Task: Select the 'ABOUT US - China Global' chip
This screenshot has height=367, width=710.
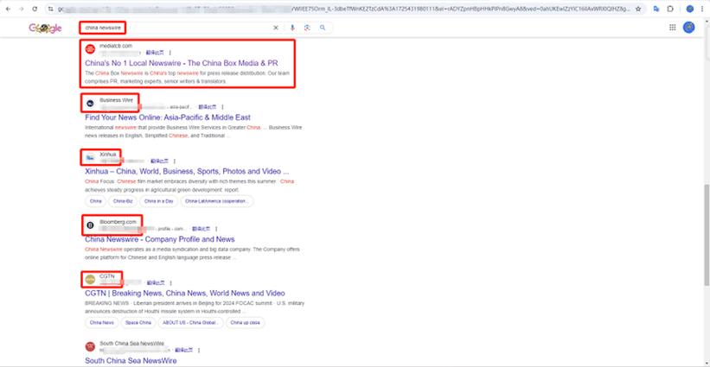Action: pos(190,323)
